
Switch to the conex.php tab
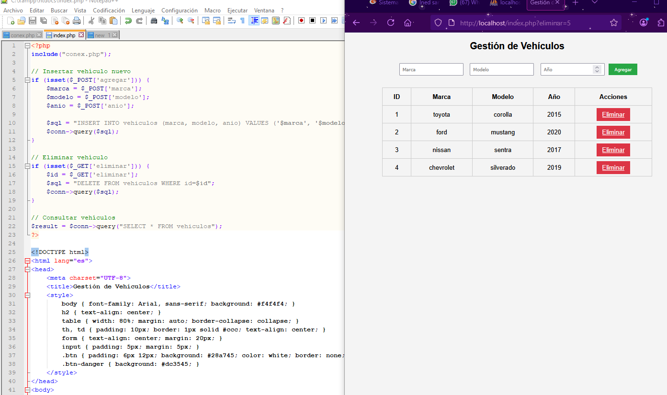coord(22,35)
